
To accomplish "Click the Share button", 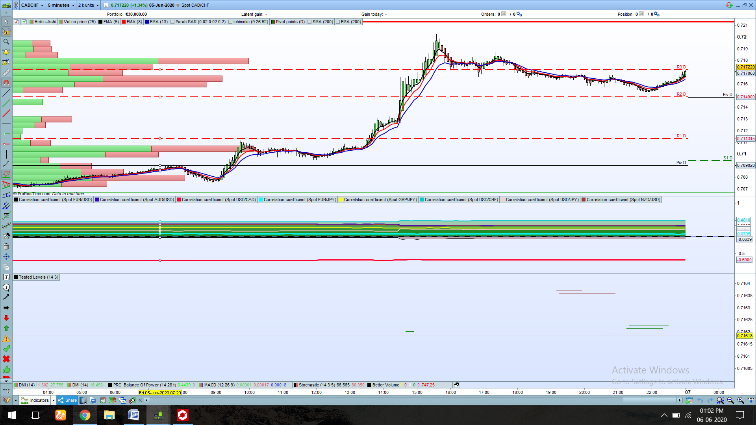I will [67, 400].
